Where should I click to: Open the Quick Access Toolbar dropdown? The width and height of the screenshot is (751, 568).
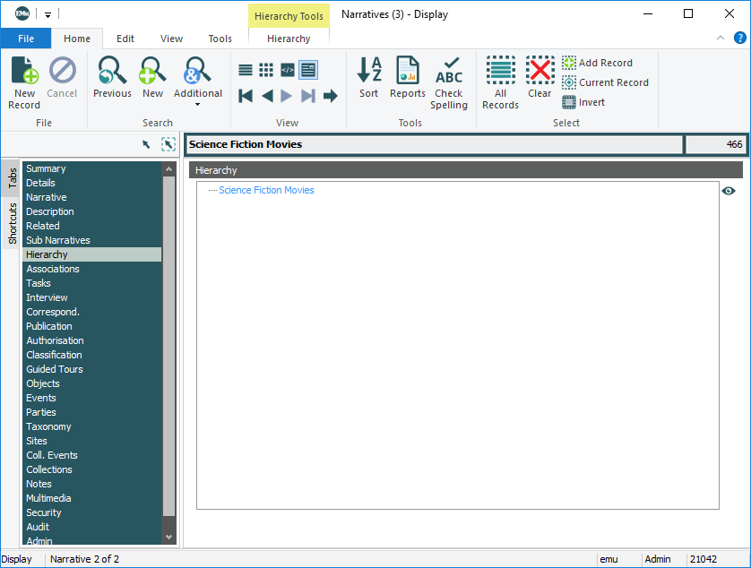(48, 14)
